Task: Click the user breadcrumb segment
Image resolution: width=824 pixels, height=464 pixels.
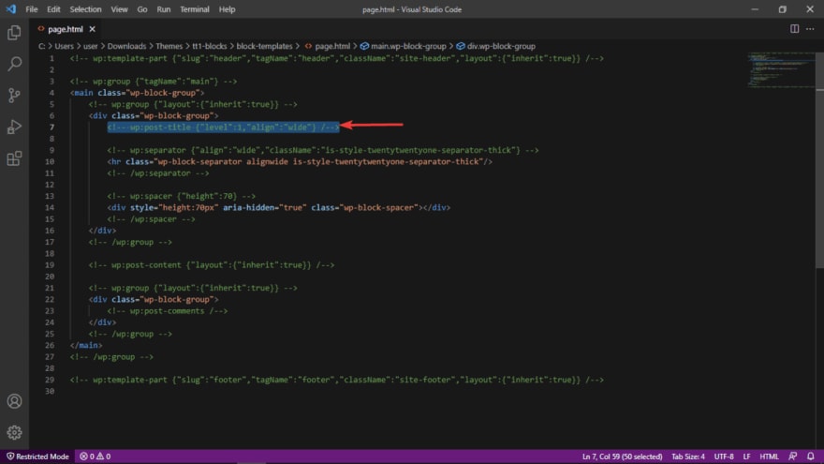Action: coord(91,46)
